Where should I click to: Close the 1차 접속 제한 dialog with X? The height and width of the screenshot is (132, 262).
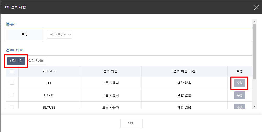(x=257, y=7)
